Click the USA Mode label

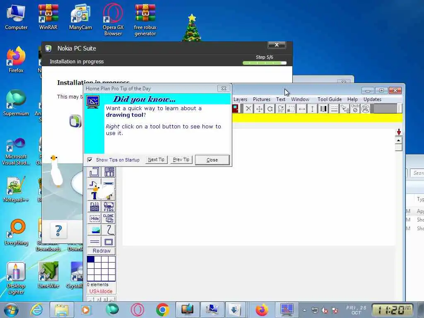click(101, 291)
